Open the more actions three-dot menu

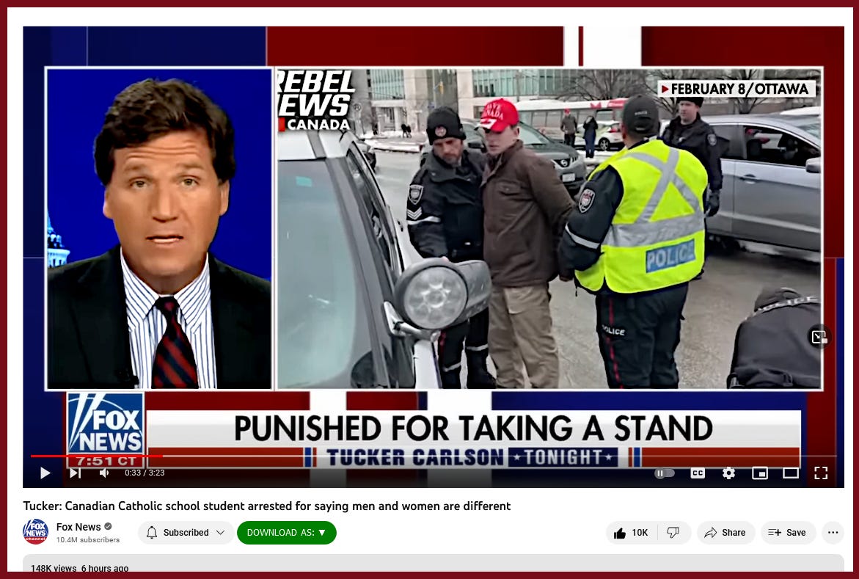click(x=833, y=532)
